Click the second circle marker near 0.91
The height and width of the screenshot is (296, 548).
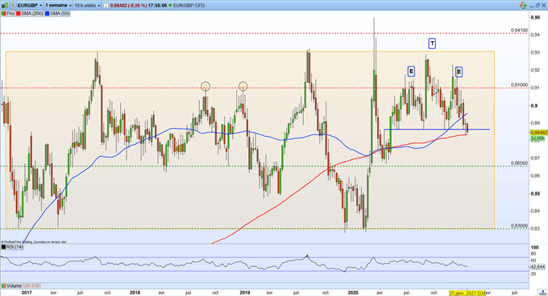point(243,86)
